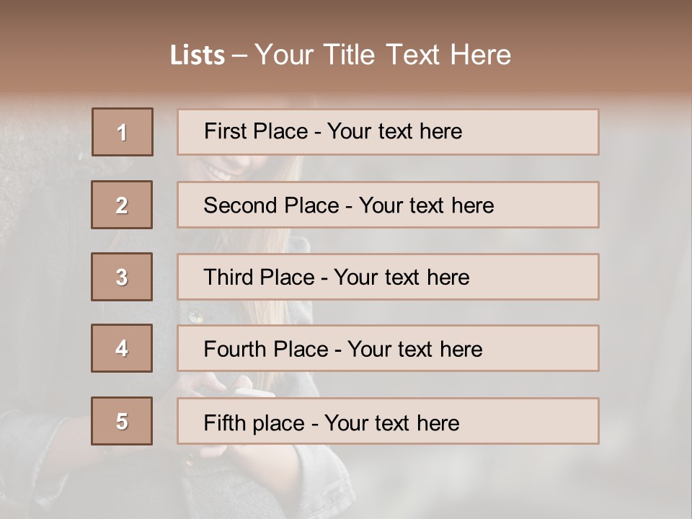The width and height of the screenshot is (692, 519).
Task: Click the bold word Lists in title
Action: [x=198, y=56]
